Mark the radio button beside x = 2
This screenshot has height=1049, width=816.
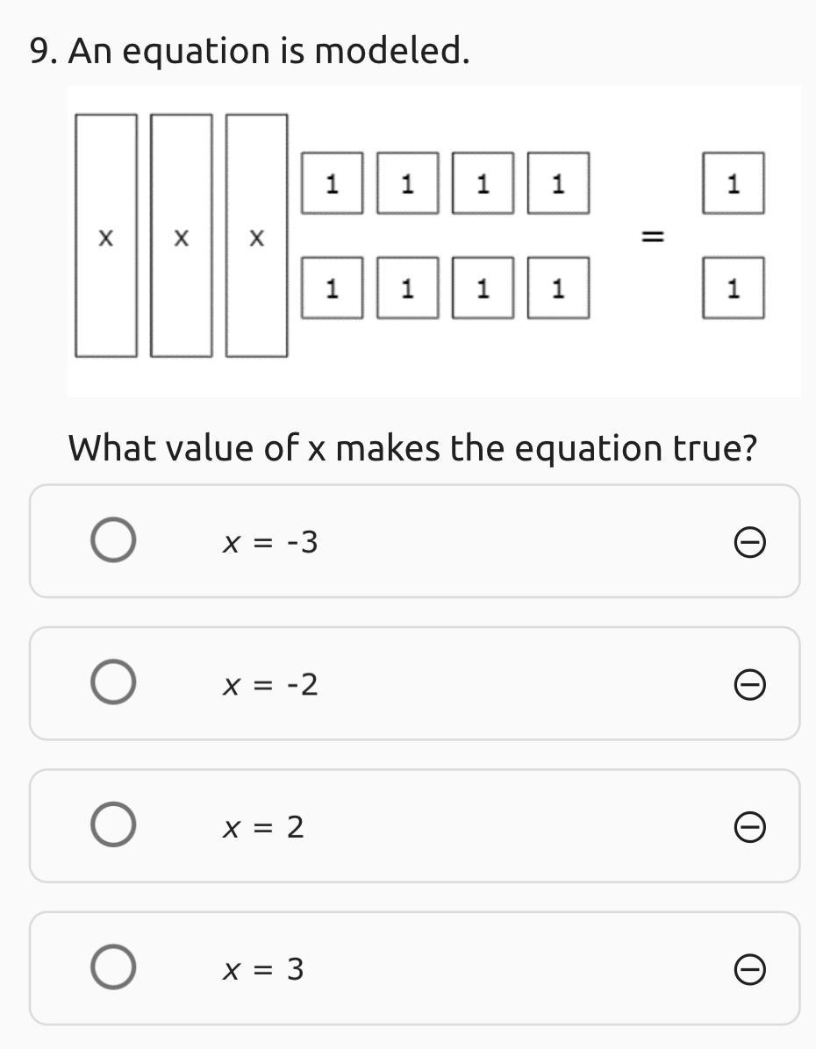pos(113,824)
